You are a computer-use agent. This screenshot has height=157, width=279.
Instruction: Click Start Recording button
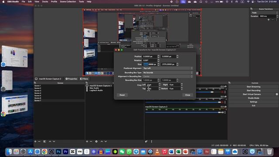pyautogui.click(x=253, y=90)
